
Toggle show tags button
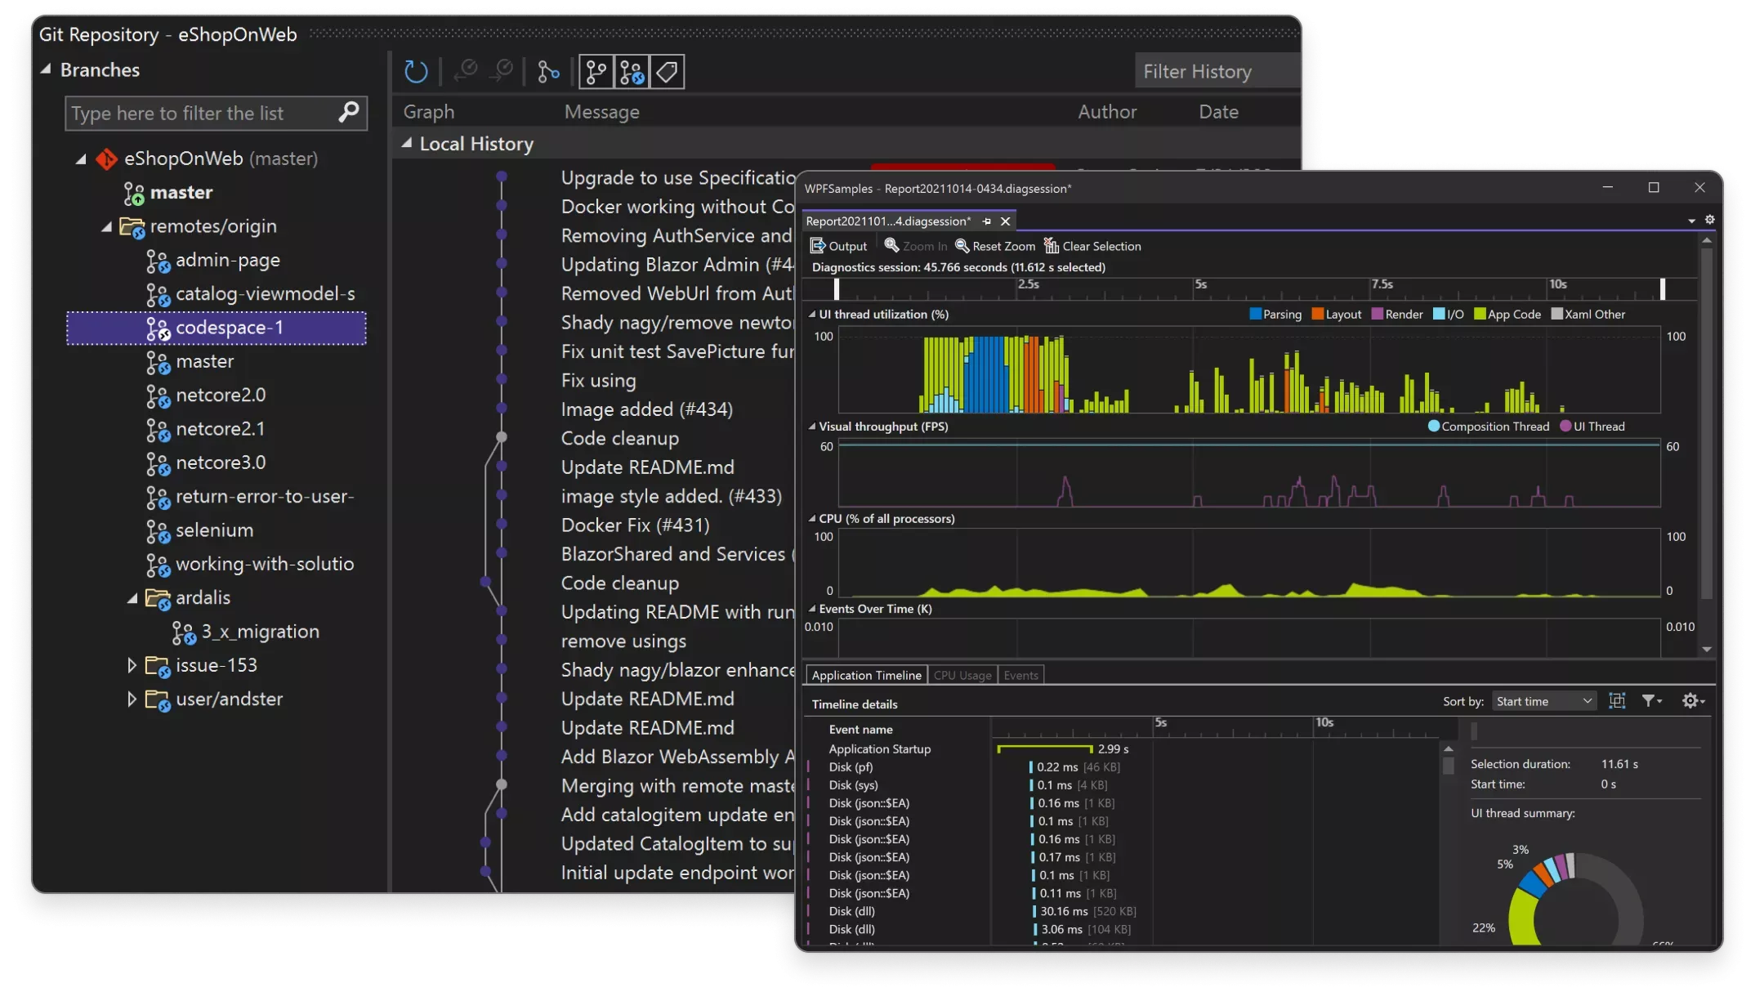667,72
